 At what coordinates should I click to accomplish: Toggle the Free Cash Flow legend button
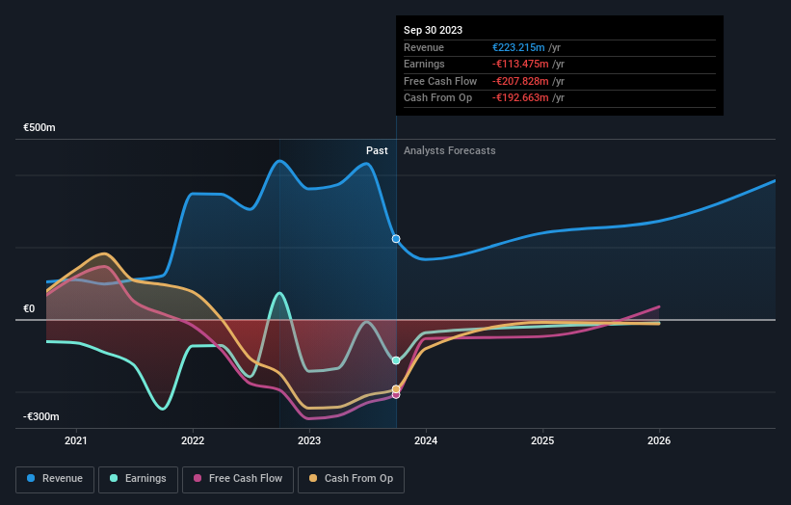tap(238, 479)
